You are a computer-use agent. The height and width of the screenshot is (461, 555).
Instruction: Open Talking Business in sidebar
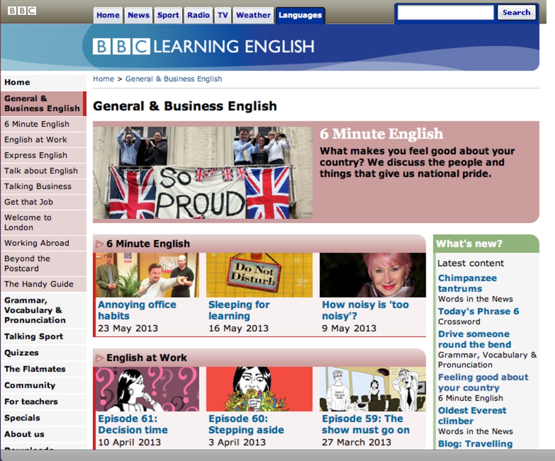43,187
